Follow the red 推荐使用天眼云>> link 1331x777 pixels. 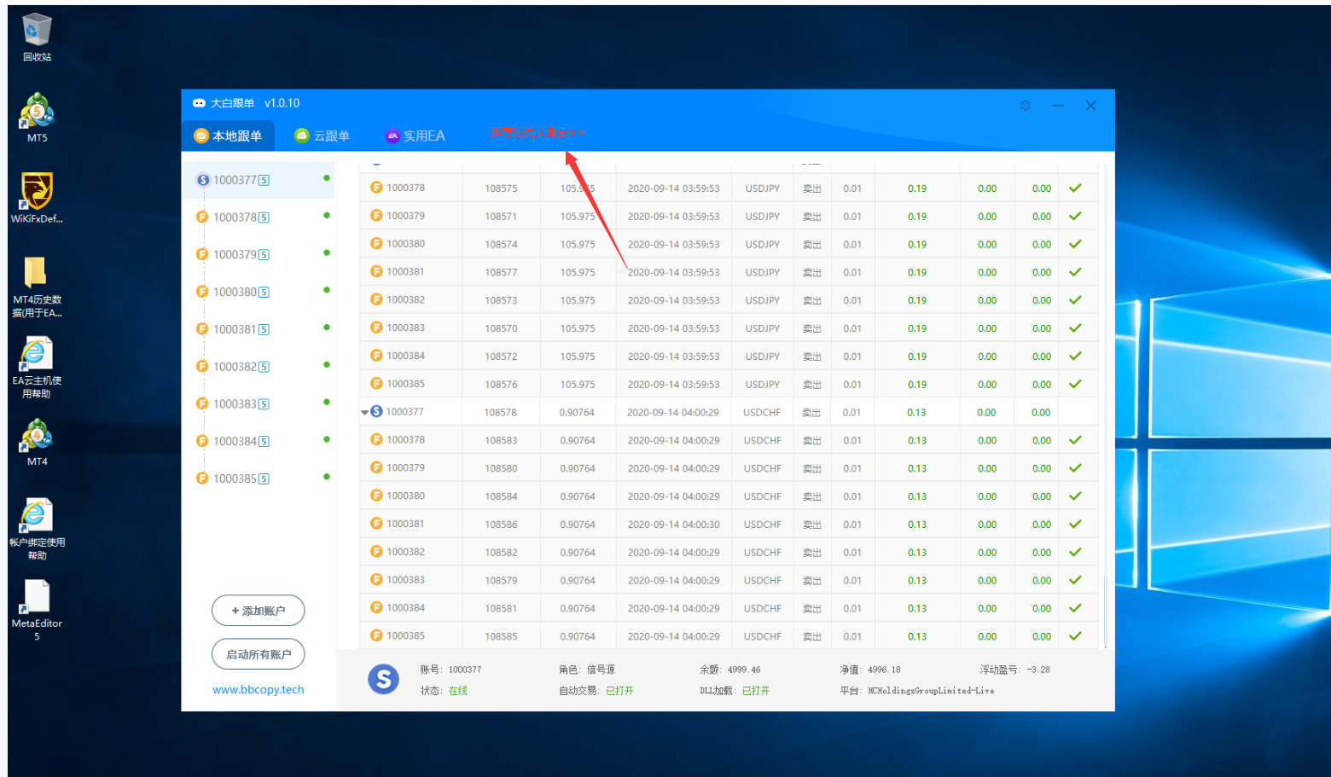(x=537, y=133)
